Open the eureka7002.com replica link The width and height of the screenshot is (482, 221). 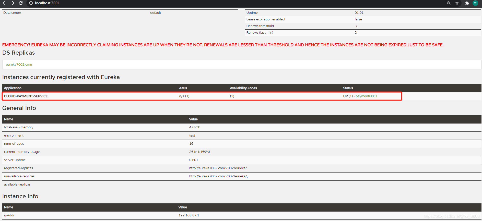click(x=19, y=65)
